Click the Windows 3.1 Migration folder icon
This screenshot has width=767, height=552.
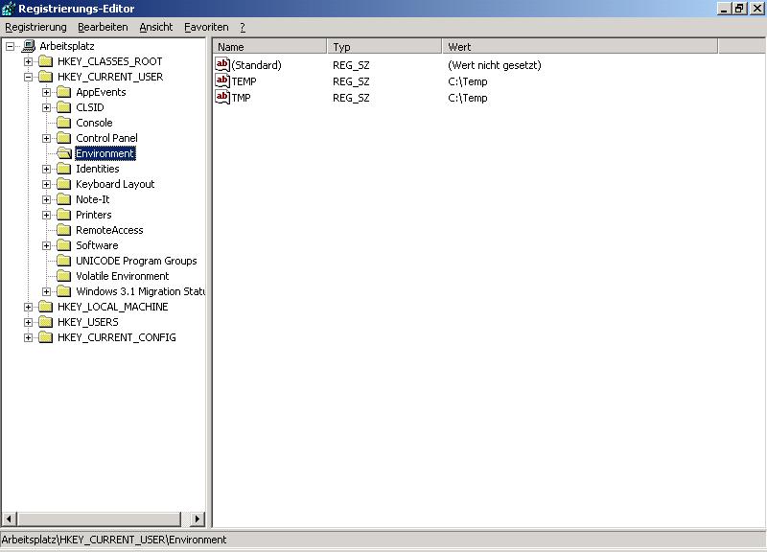(x=64, y=291)
